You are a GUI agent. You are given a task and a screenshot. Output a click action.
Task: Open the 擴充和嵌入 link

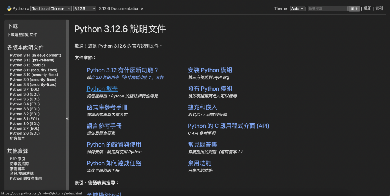click(203, 107)
